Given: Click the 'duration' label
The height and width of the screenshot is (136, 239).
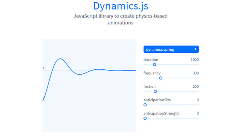Looking at the screenshot, I should click(151, 60).
